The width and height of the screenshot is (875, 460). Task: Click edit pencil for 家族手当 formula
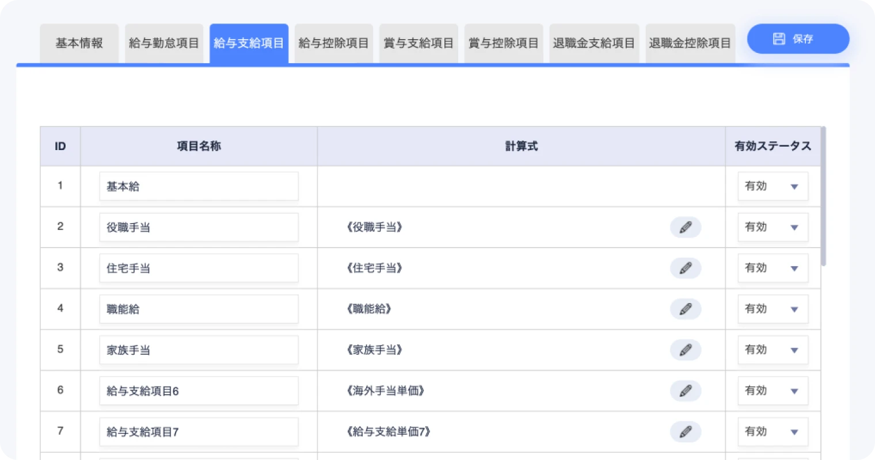[685, 350]
